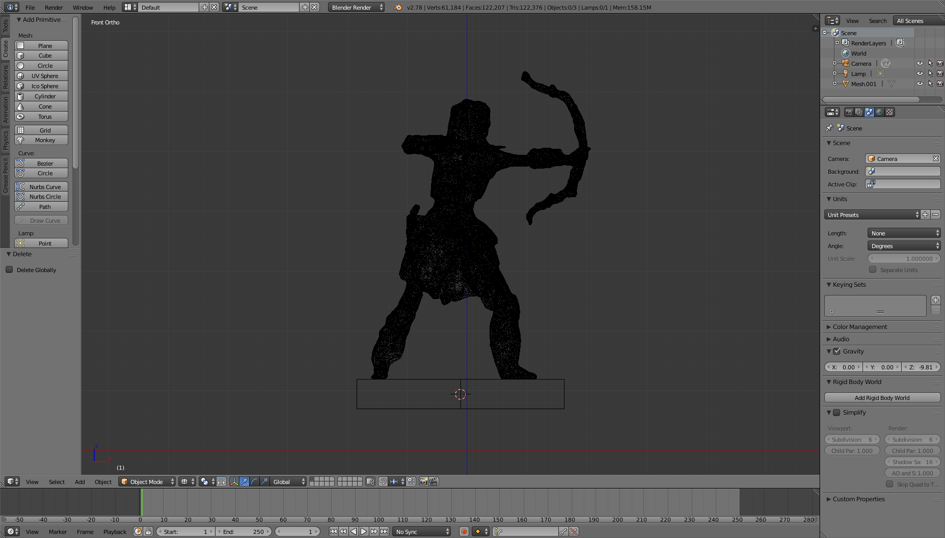Toggle manipulate center points icon
Image resolution: width=945 pixels, height=538 pixels.
[x=221, y=481]
